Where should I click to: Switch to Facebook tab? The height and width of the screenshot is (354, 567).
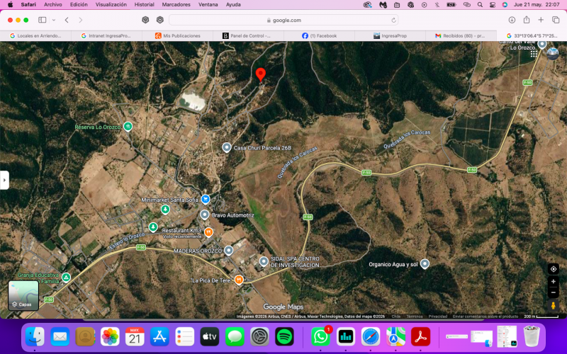[x=320, y=36]
